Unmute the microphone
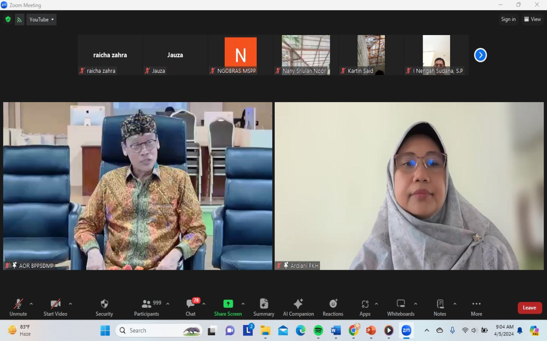This screenshot has height=341, width=547. click(18, 307)
